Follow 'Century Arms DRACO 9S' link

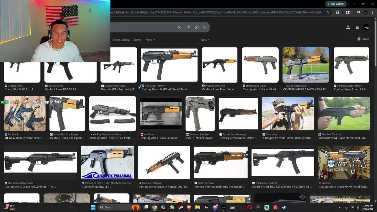[61, 89]
